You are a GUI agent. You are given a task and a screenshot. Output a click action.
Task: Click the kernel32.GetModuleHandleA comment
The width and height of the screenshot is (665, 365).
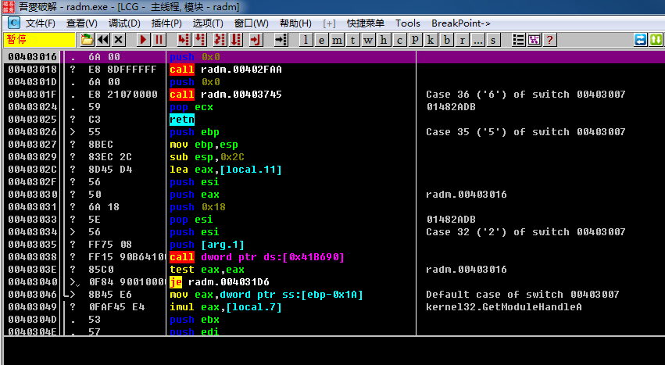click(504, 307)
